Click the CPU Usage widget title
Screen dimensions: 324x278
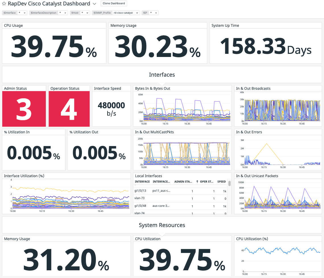click(x=13, y=25)
